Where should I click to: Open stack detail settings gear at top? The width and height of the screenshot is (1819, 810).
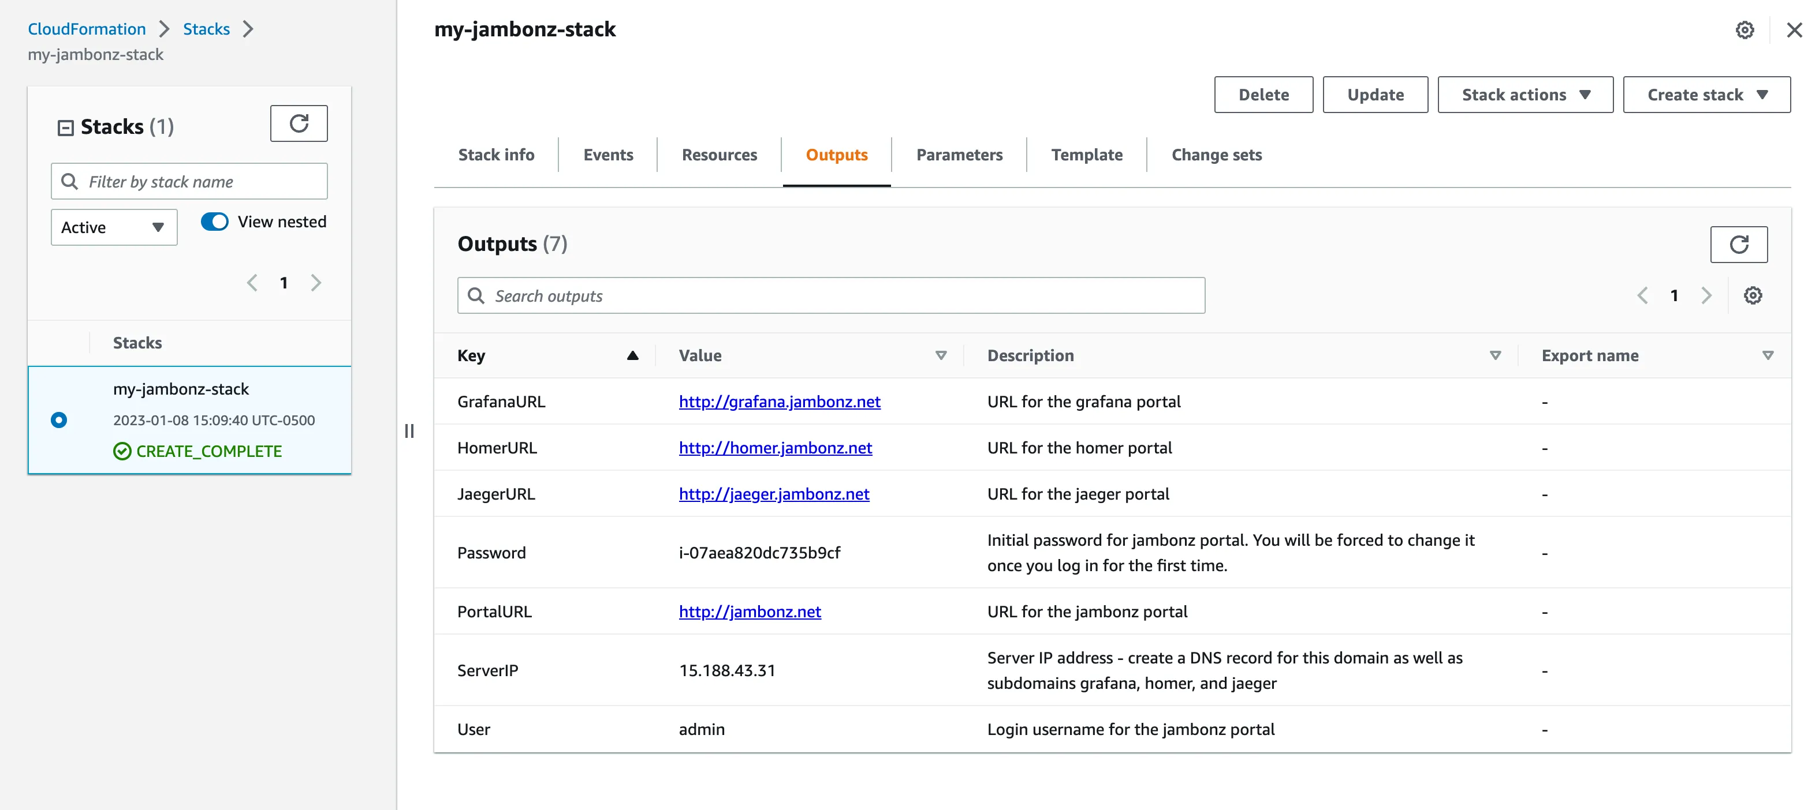click(x=1745, y=29)
